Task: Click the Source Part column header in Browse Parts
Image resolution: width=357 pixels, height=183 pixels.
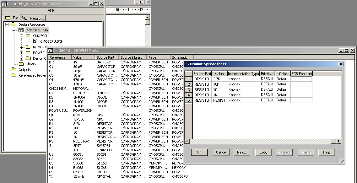Action: (107, 57)
